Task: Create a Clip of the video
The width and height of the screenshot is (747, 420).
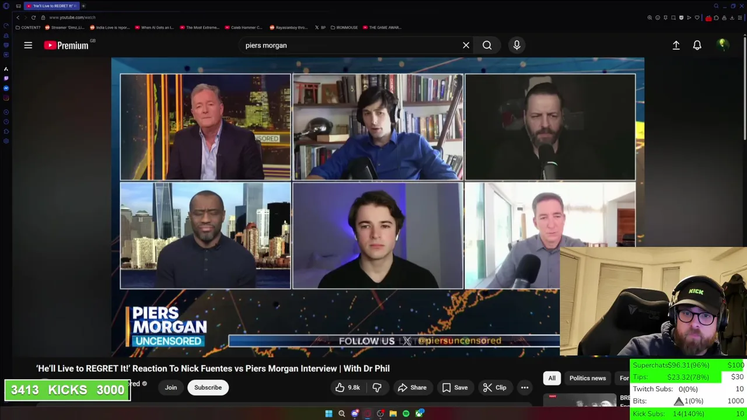Action: click(495, 387)
